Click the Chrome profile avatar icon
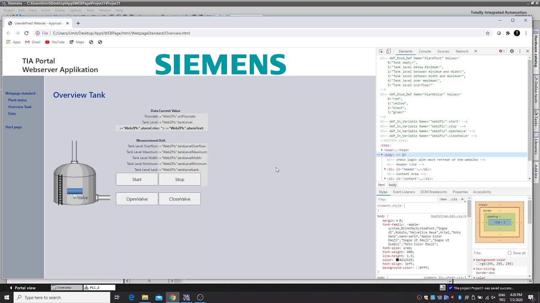 [x=517, y=33]
